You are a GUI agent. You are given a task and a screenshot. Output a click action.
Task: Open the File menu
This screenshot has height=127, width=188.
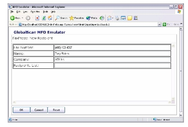pos(12,12)
